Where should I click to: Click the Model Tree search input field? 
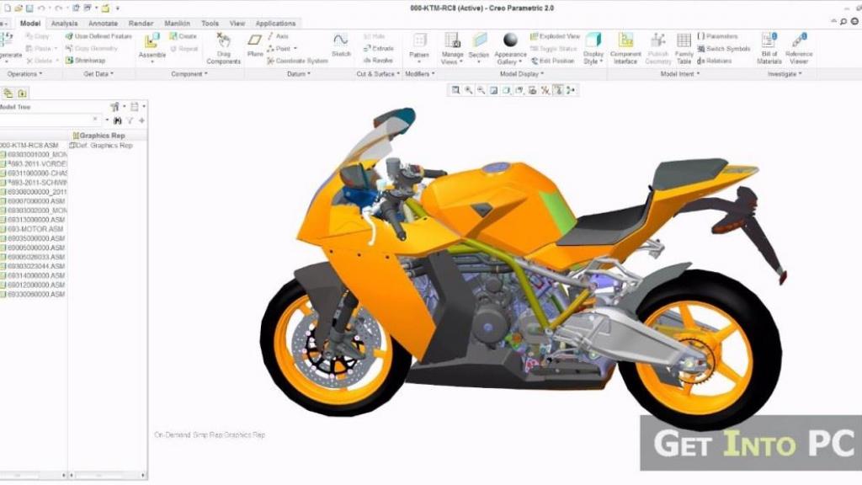click(50, 120)
